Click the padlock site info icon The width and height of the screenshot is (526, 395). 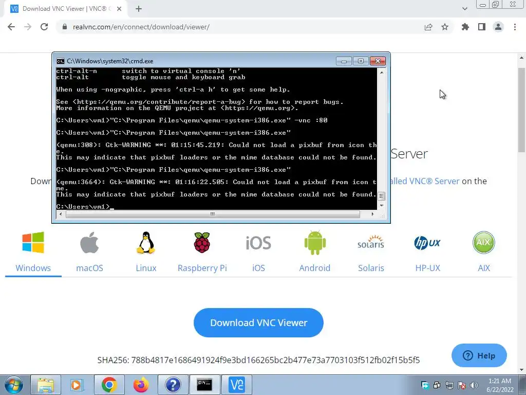[65, 27]
